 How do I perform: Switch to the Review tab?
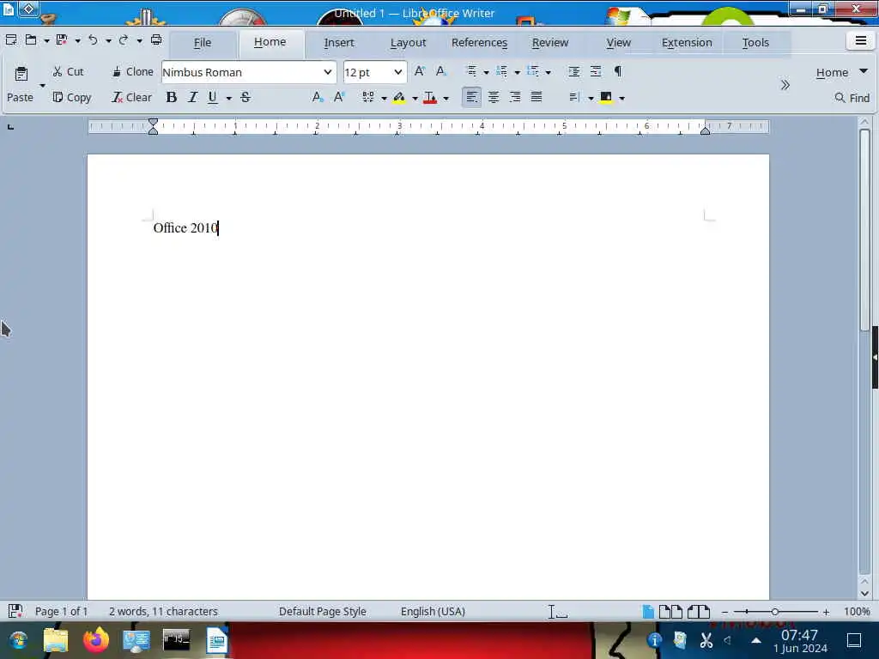click(550, 43)
